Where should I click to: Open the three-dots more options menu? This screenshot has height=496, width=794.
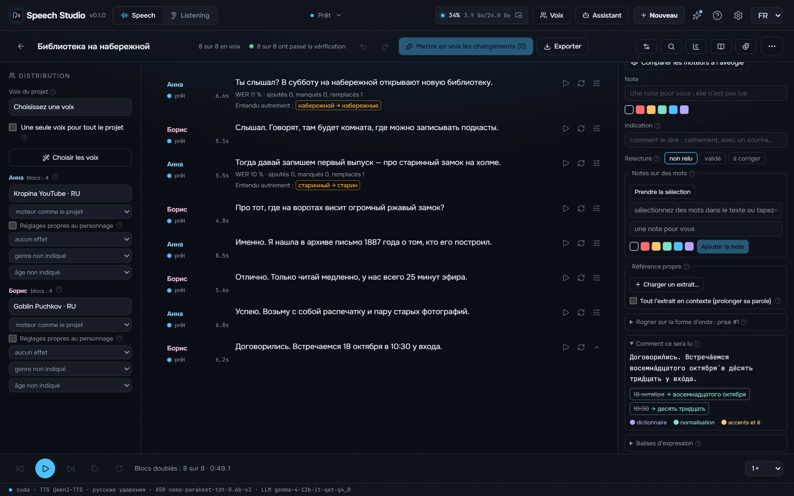point(772,46)
